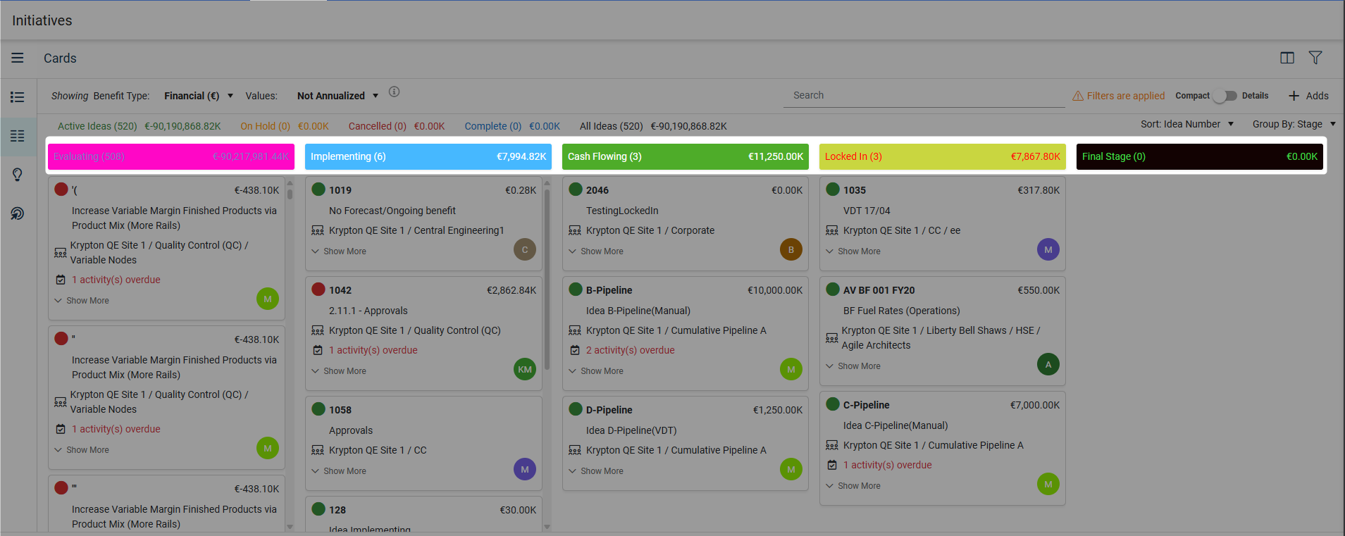Click avatar KM on card 1042
This screenshot has width=1345, height=536.
[525, 369]
